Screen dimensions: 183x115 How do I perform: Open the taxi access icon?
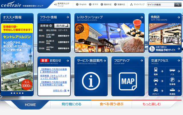(156, 90)
